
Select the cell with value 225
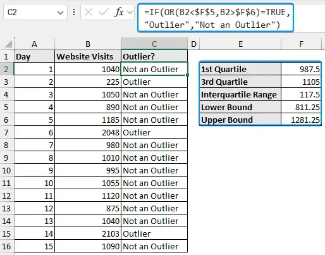point(88,82)
